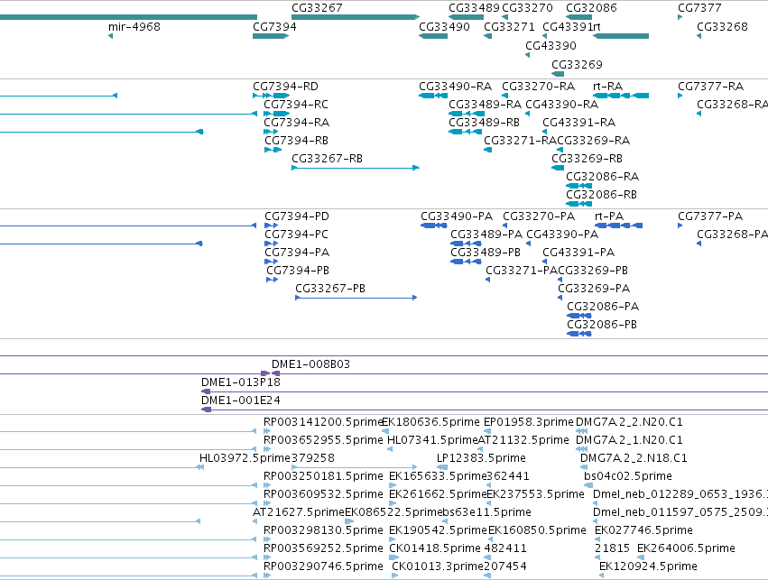Select the CG43390 gene label
768x580 pixels.
(x=551, y=45)
